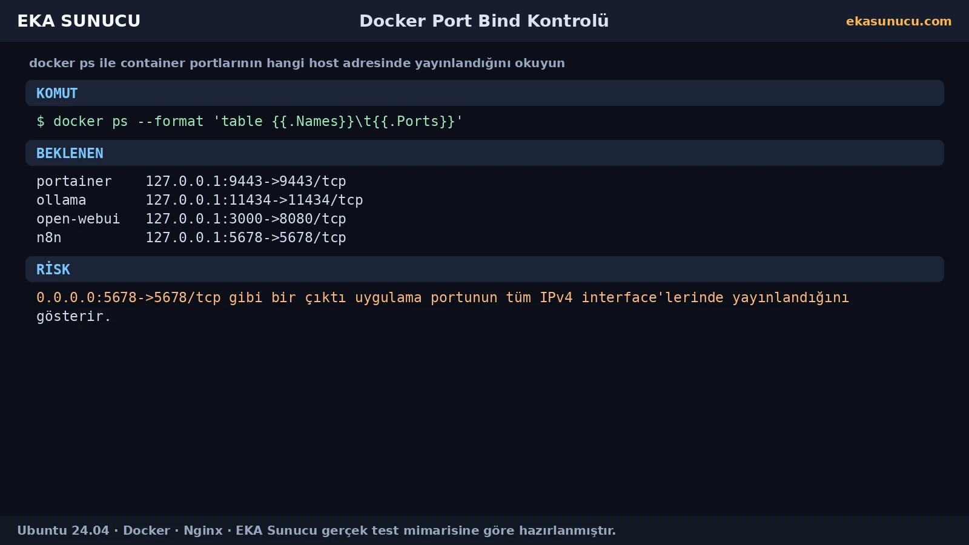Click the open-webui container name
The height and width of the screenshot is (545, 969).
pyautogui.click(x=78, y=219)
